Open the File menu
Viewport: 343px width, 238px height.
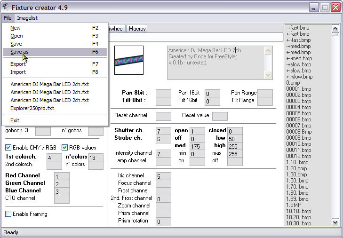point(8,18)
